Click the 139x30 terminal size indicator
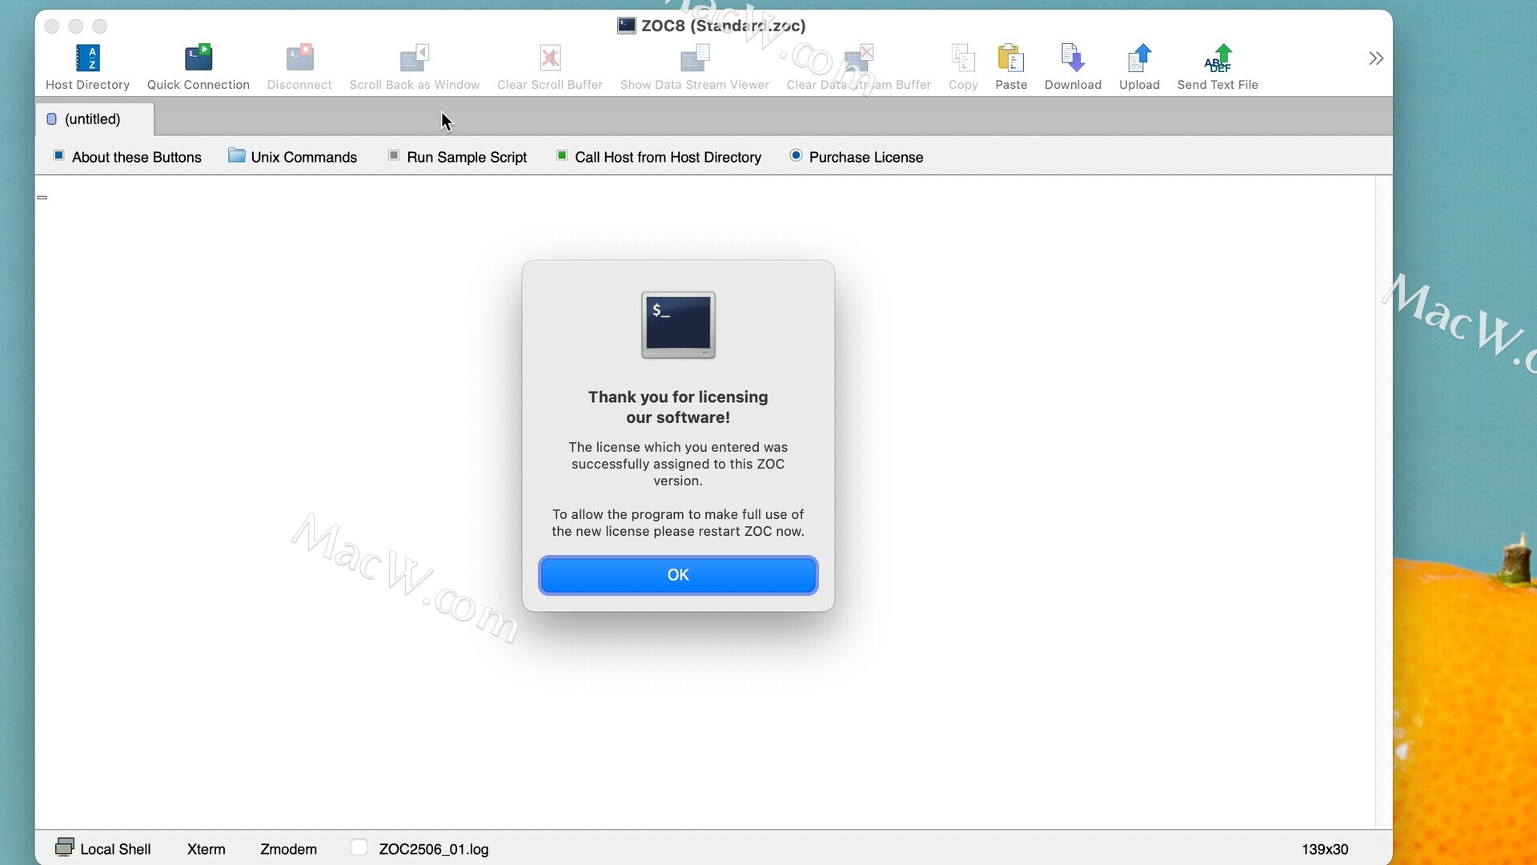 tap(1325, 849)
